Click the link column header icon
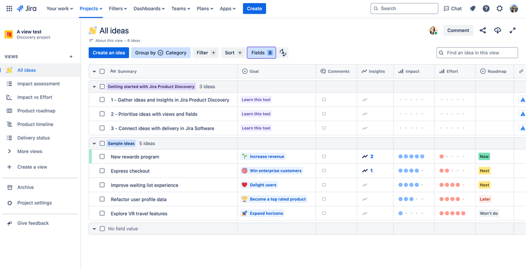526x269 pixels. 521,71
